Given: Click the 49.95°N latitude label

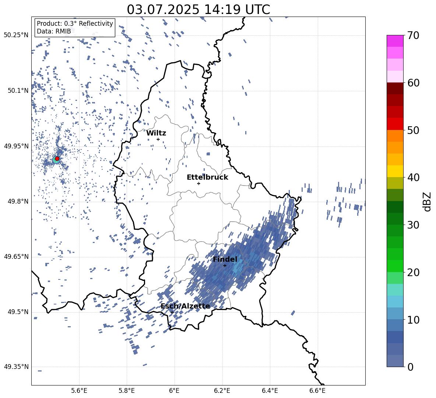Looking at the screenshot, I should tap(16, 146).
